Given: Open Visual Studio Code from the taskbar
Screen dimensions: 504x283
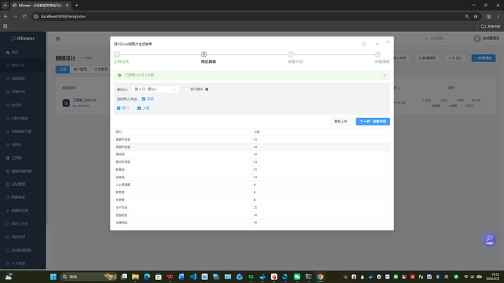Looking at the screenshot, I should pyautogui.click(x=193, y=276).
